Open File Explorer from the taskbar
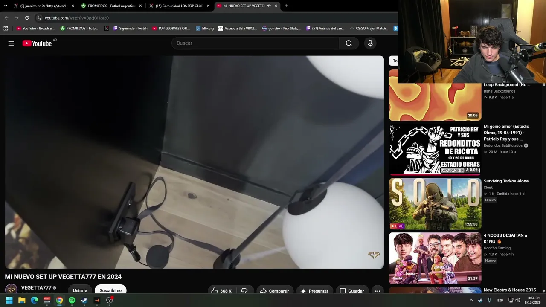Image resolution: width=546 pixels, height=307 pixels. (22, 300)
